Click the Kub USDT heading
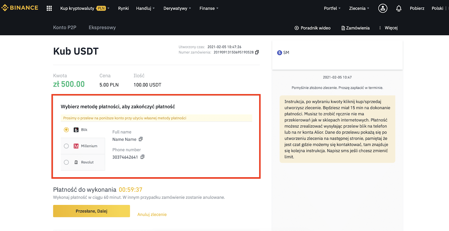Viewport: 449px width, 231px height. click(76, 51)
